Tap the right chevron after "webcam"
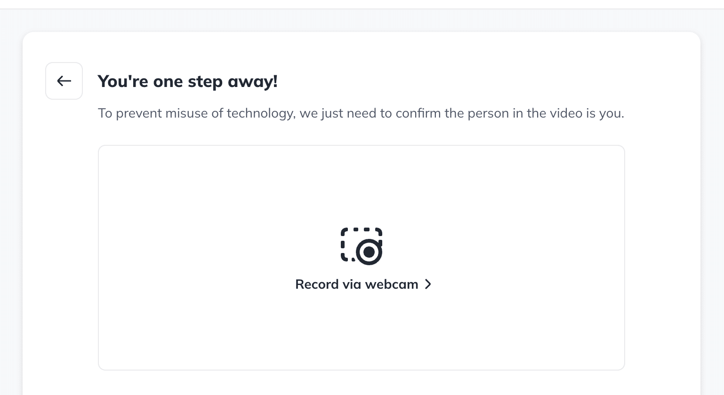The width and height of the screenshot is (724, 395). click(x=428, y=284)
